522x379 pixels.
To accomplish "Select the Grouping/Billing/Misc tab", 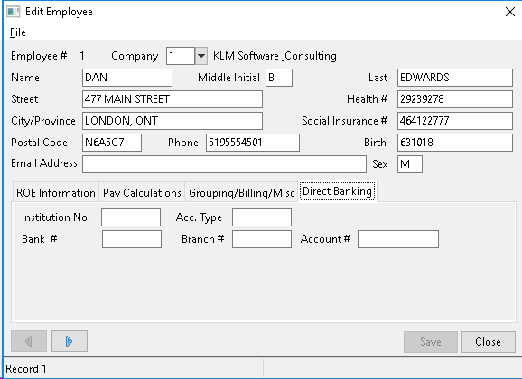I will (241, 193).
